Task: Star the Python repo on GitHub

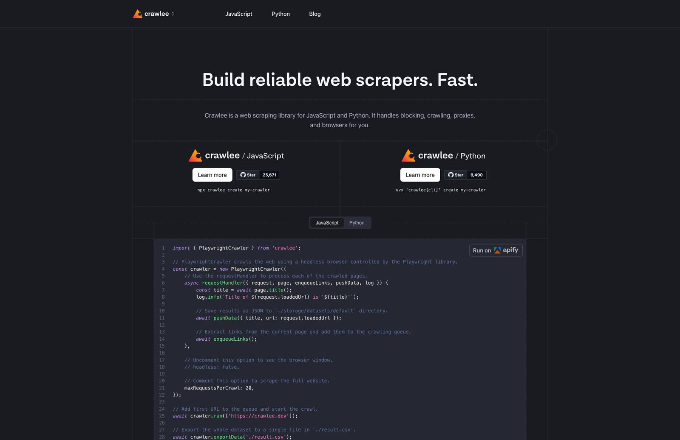Action: tap(456, 175)
